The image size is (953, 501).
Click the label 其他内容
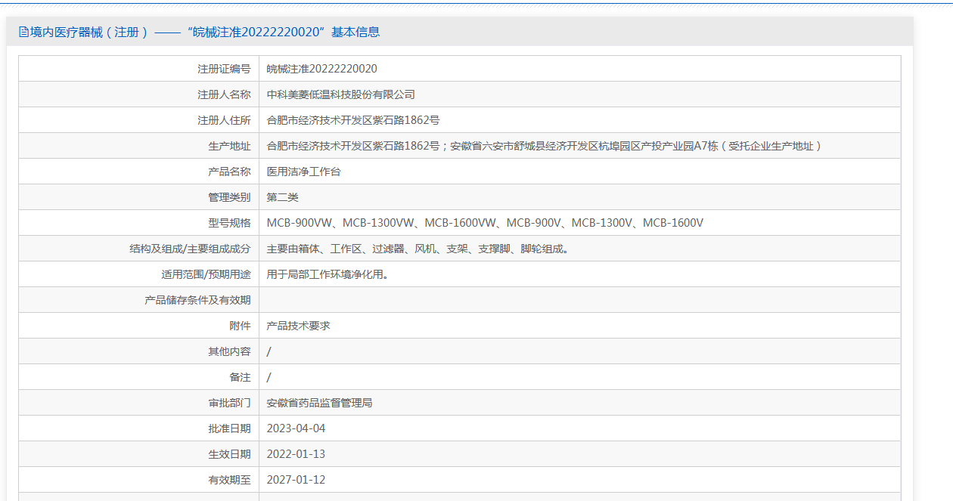tap(229, 351)
